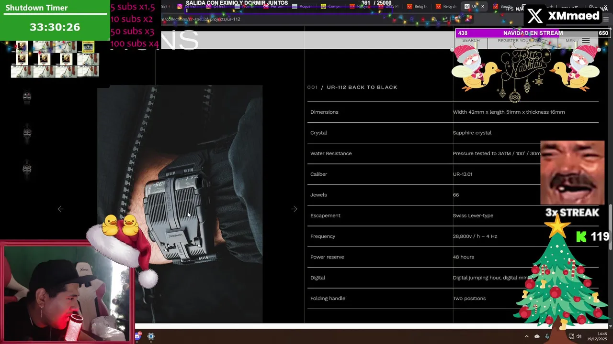Click the 'Swiss Lever-type' value
The image size is (613, 344).
pyautogui.click(x=473, y=215)
